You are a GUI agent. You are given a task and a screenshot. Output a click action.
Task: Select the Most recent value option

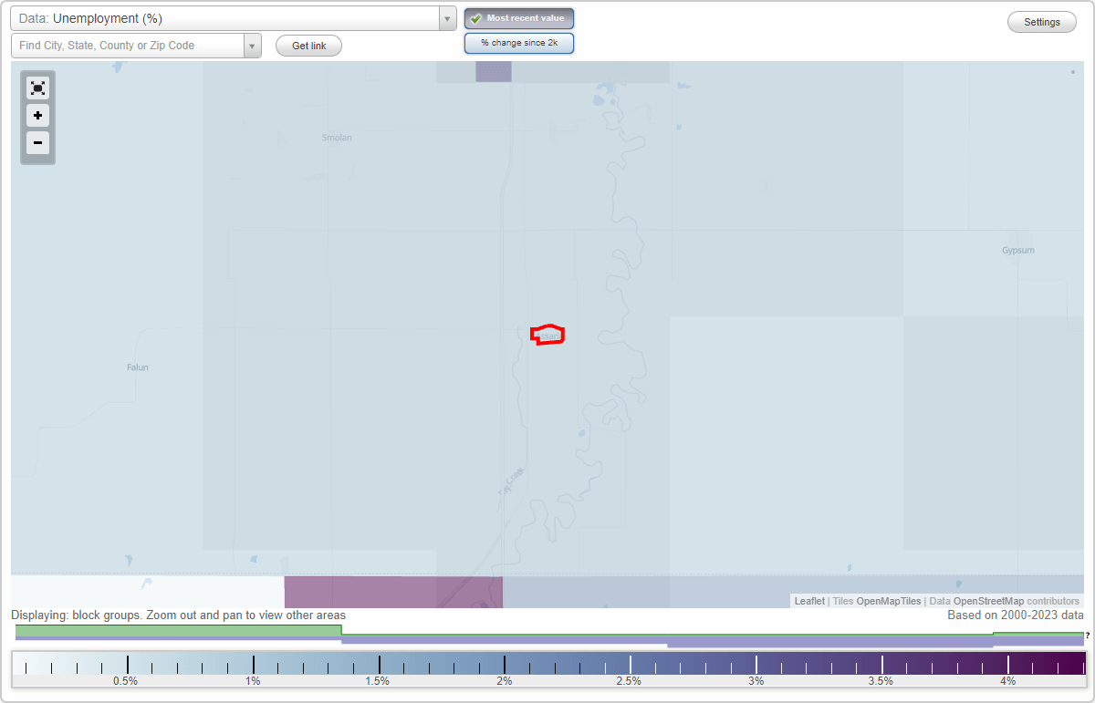(519, 19)
